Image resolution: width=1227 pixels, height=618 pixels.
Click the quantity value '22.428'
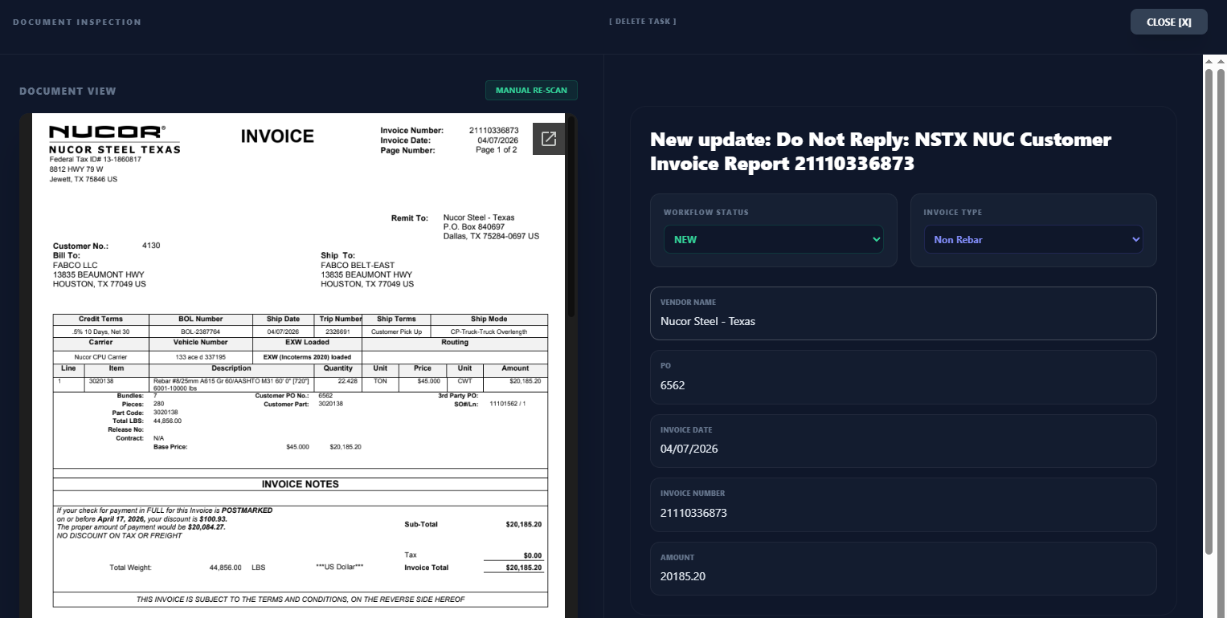tap(347, 380)
